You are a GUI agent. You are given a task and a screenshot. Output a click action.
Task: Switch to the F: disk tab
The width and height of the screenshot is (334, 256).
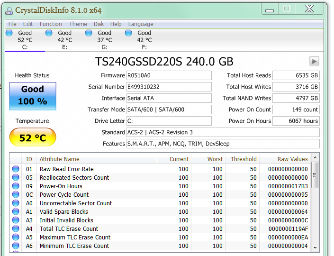click(x=144, y=40)
